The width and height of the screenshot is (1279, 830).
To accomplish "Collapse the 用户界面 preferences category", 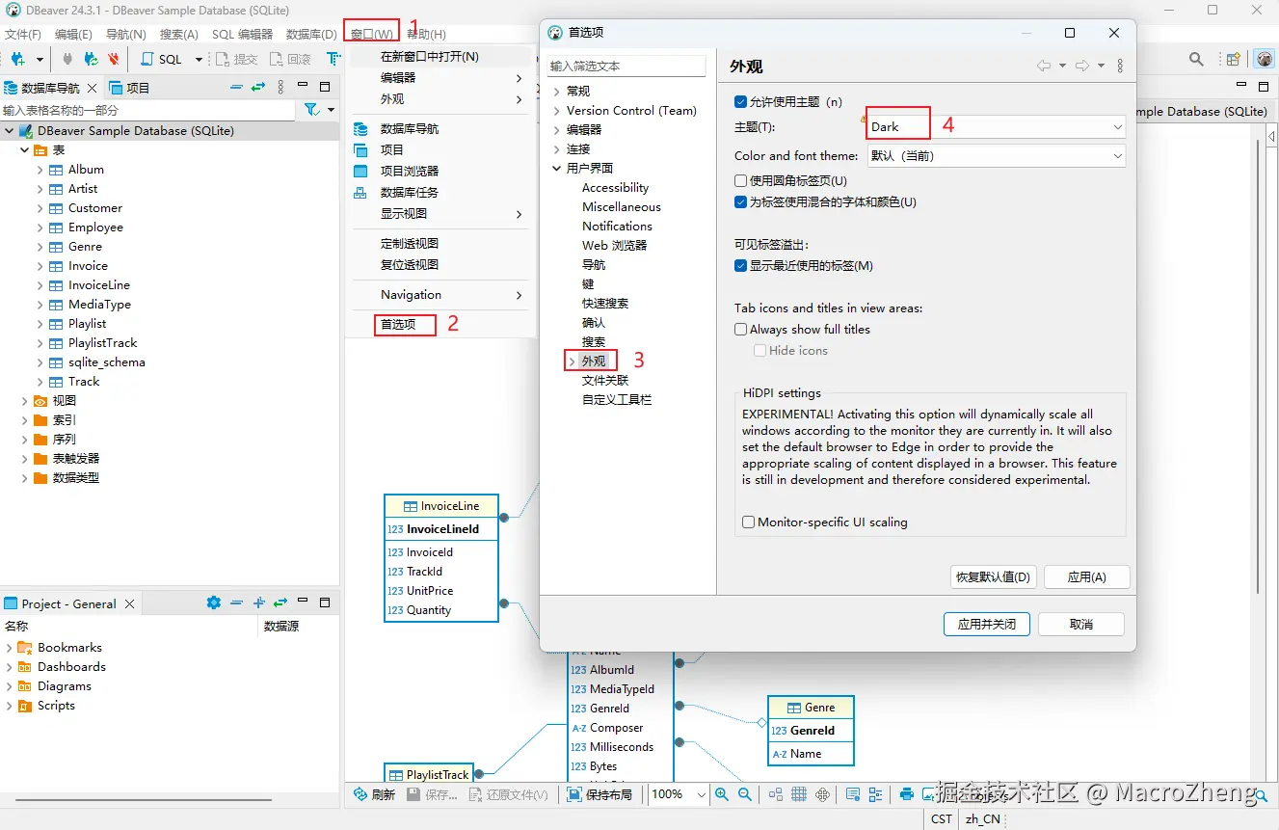I will (556, 168).
